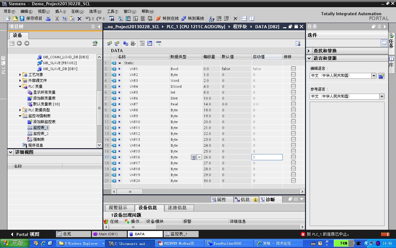The width and height of the screenshot is (396, 248).
Task: Open the 在线 menu
Action: 77,11
